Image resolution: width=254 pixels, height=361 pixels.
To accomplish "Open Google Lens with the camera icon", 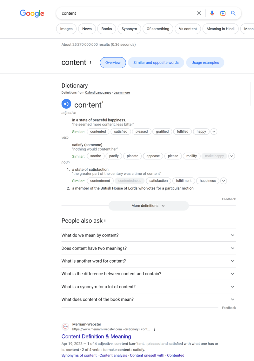I will [x=223, y=13].
